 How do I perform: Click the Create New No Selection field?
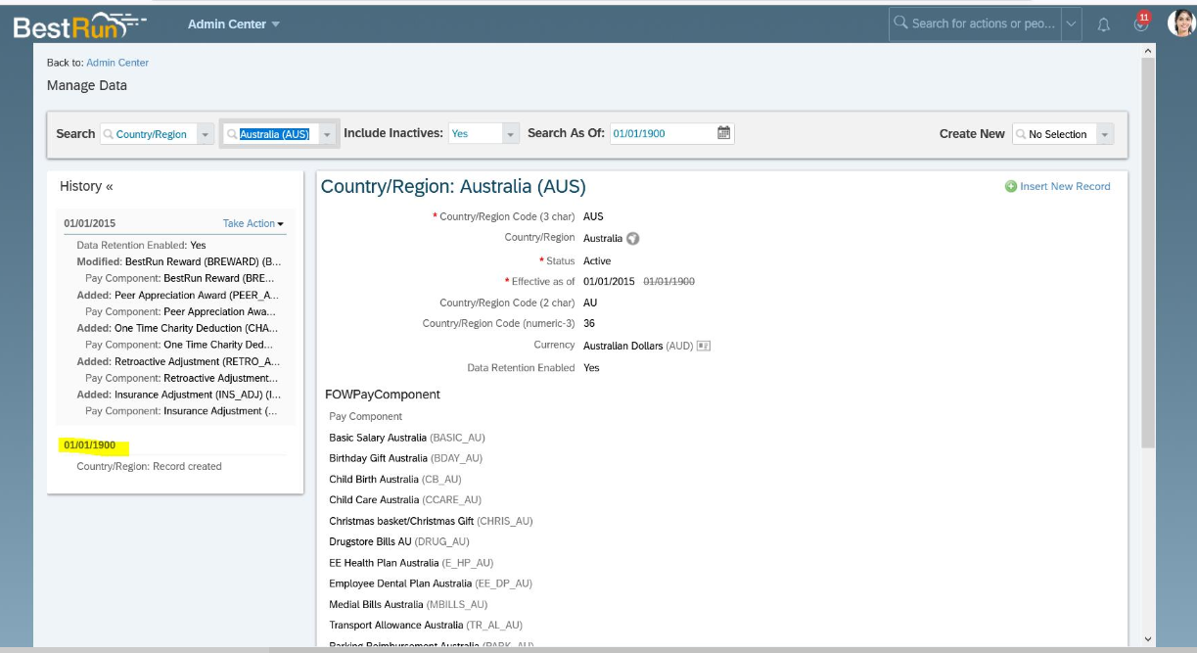1054,134
